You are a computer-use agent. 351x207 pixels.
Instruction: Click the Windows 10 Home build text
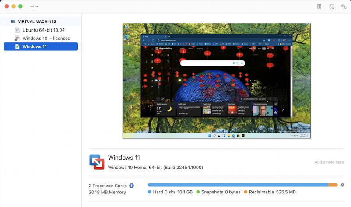coord(155,167)
